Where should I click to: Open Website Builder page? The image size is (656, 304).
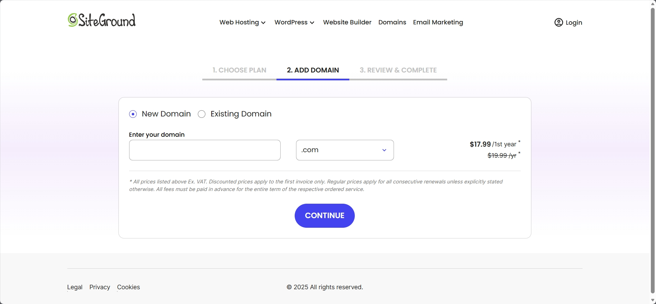click(347, 22)
